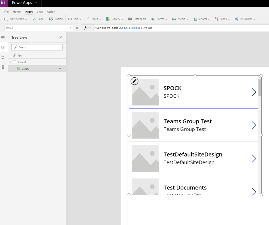Click the arrow on Test Documents row

pyautogui.click(x=254, y=191)
